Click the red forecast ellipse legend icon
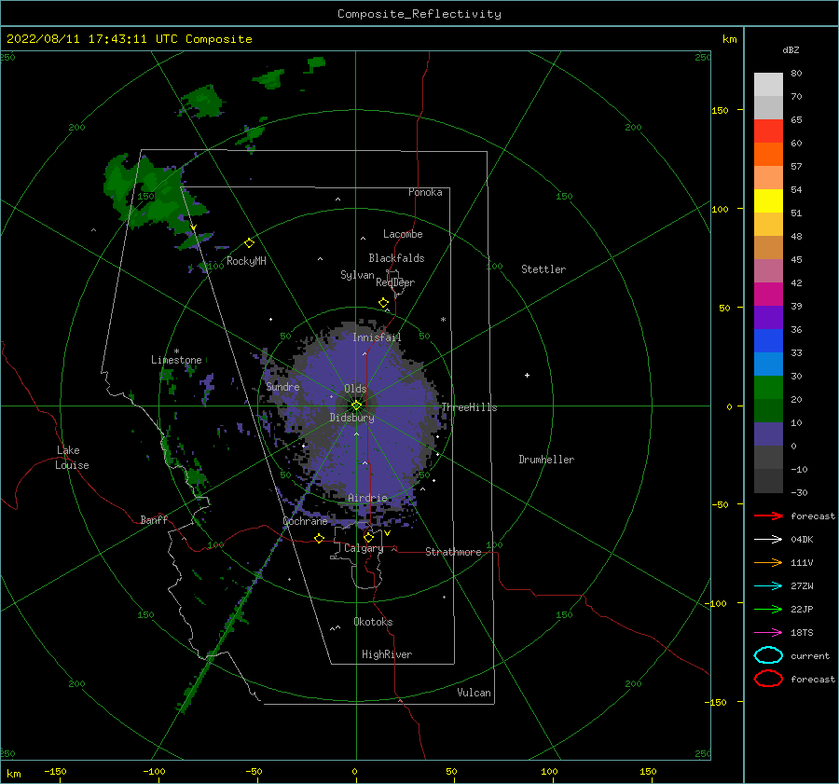 point(768,679)
